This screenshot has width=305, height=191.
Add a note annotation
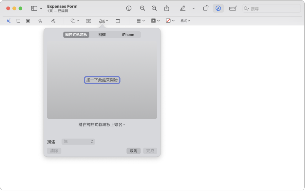pyautogui.click(x=118, y=21)
